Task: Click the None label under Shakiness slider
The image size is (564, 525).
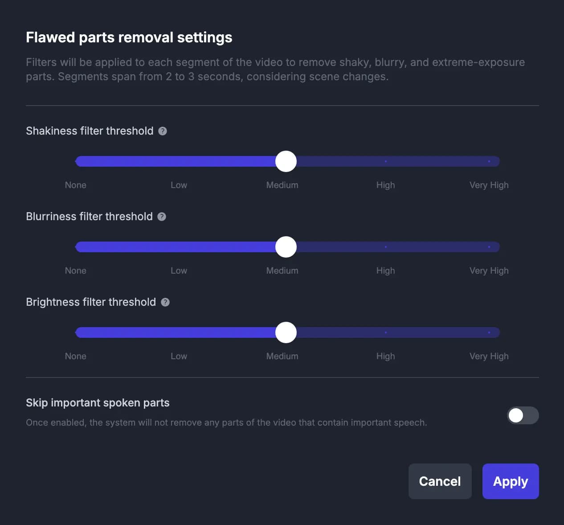Action: [x=76, y=185]
